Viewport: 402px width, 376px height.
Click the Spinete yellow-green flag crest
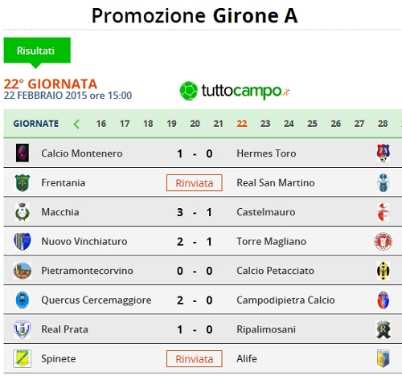click(x=23, y=358)
